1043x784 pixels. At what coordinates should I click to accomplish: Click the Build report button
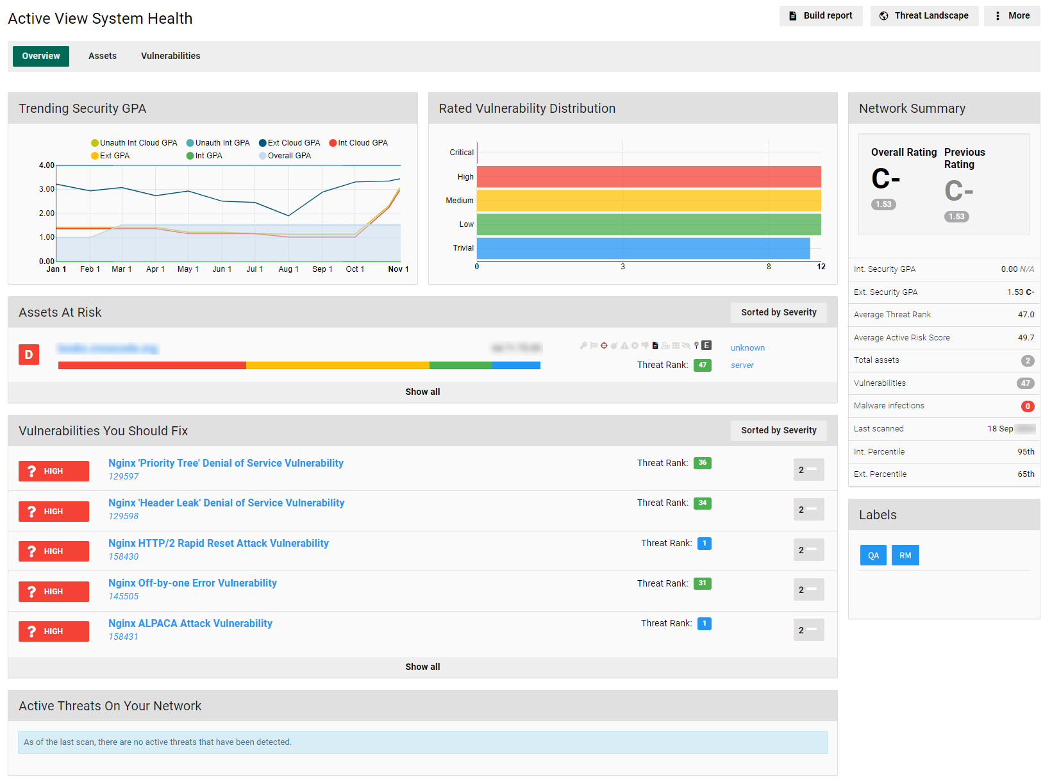click(821, 16)
